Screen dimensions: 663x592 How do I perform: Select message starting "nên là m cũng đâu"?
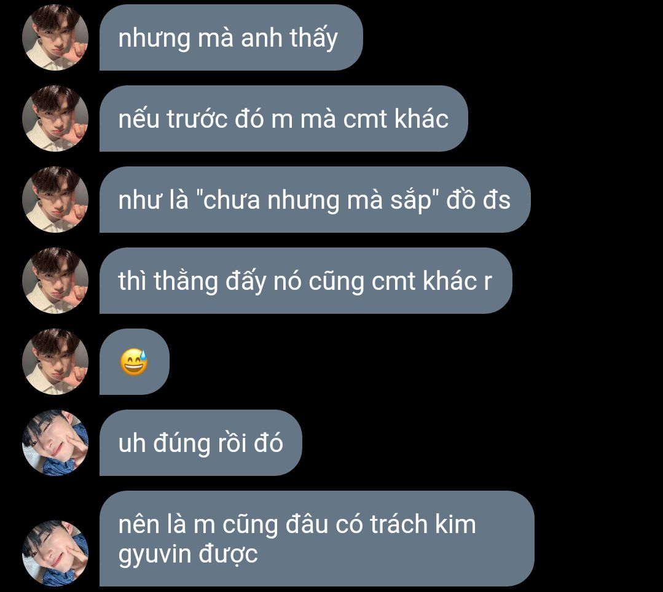pyautogui.click(x=317, y=539)
